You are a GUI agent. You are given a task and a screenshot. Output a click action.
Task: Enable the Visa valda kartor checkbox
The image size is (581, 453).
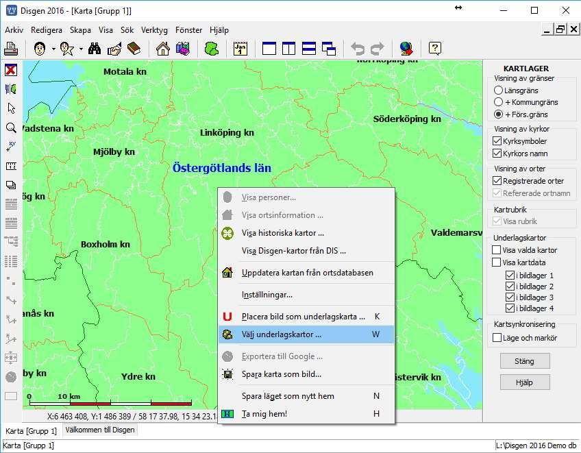(496, 250)
